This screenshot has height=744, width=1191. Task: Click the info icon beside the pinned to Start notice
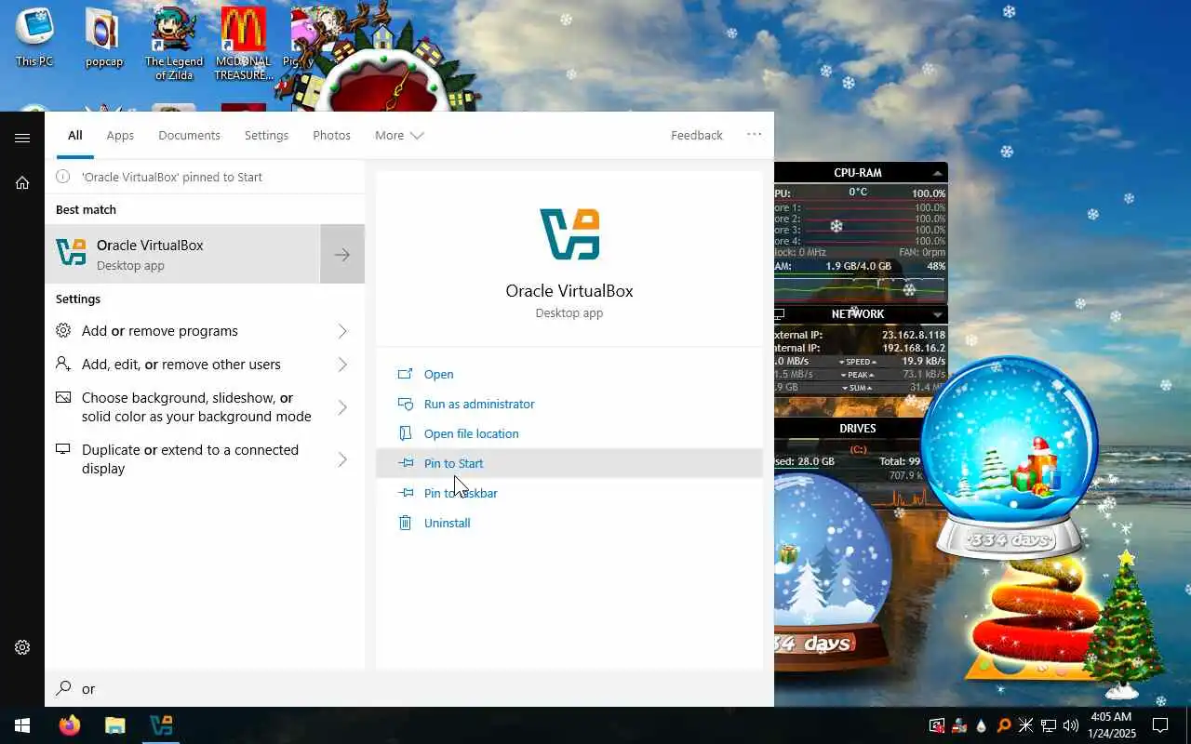click(63, 177)
